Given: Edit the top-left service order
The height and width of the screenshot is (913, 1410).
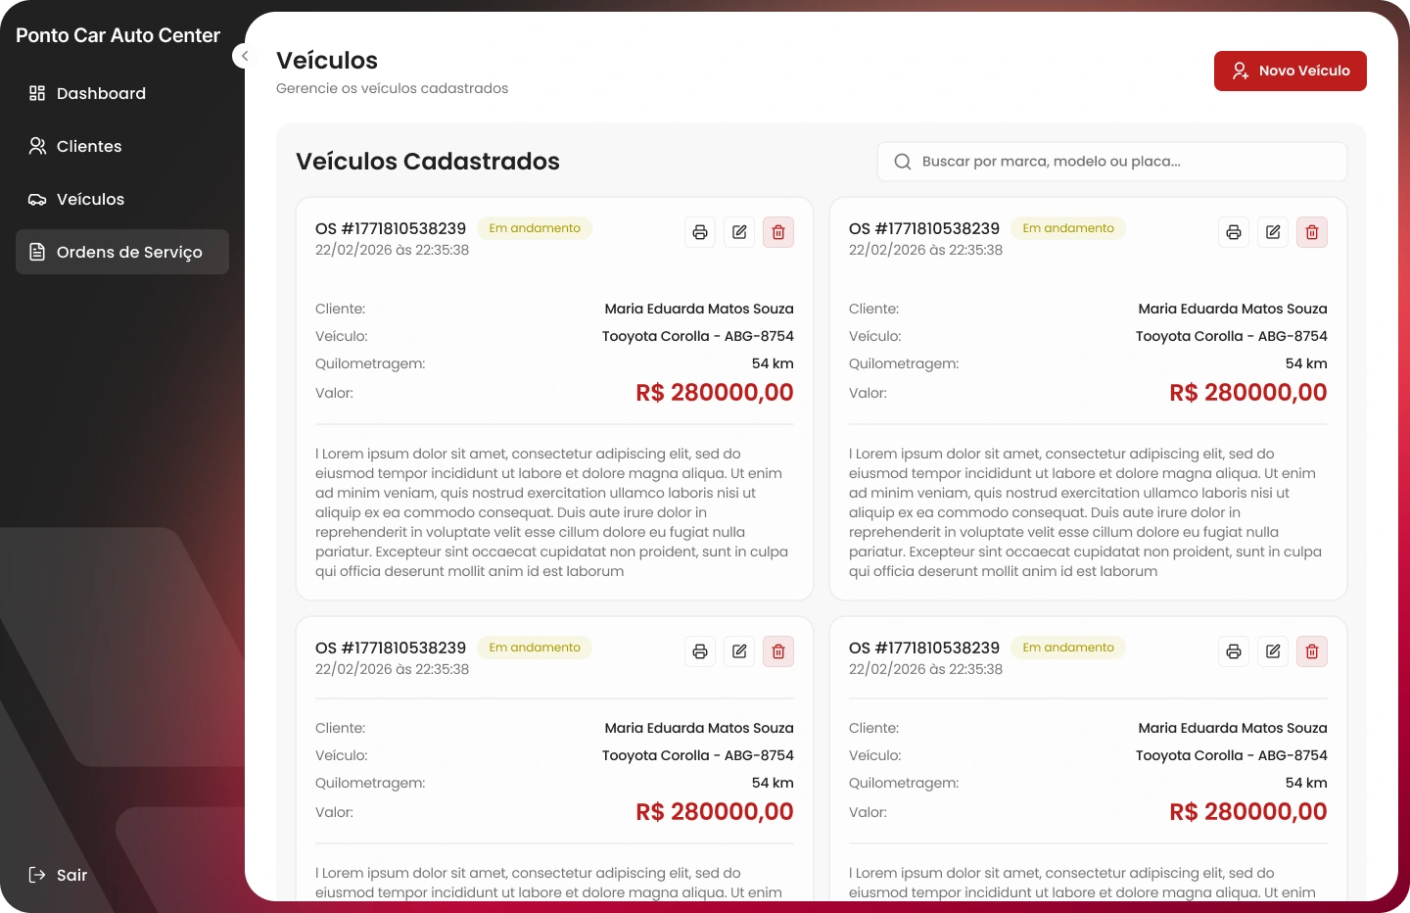Looking at the screenshot, I should (x=739, y=232).
